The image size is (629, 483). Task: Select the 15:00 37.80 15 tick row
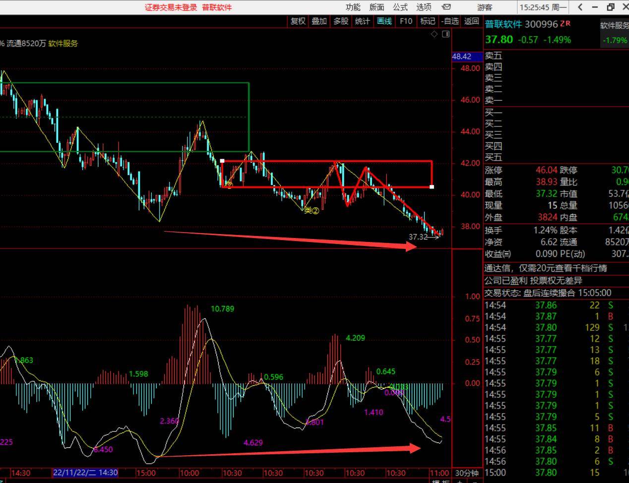(557, 473)
